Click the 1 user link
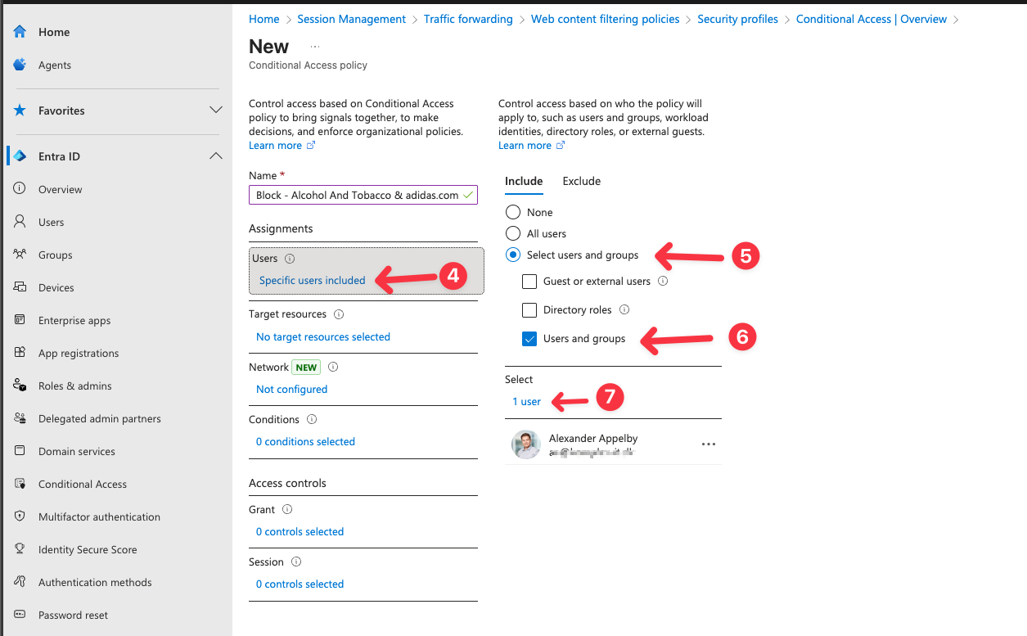The image size is (1027, 636). [x=526, y=402]
